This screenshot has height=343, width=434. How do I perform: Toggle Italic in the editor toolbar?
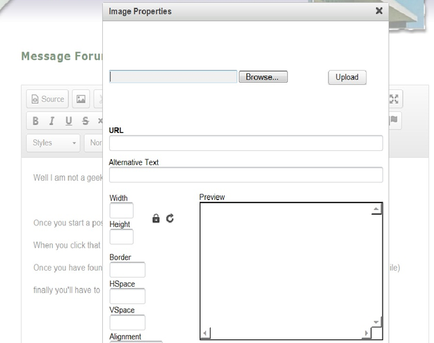(x=51, y=121)
